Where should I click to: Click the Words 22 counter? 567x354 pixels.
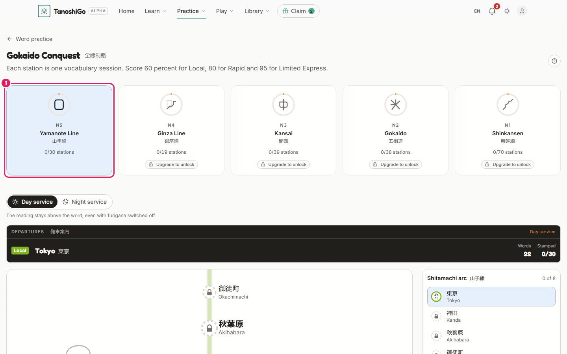524,250
